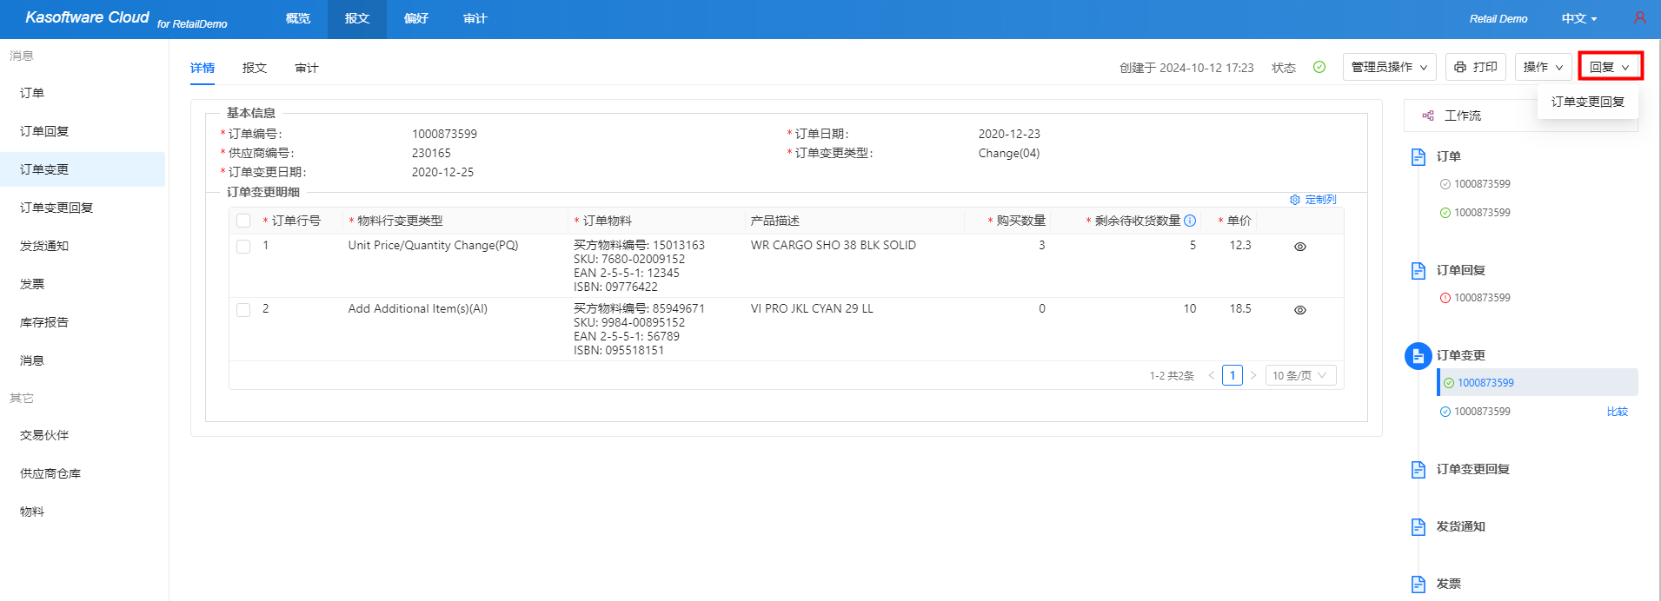Click the 订单变更 workflow document icon

(1418, 356)
